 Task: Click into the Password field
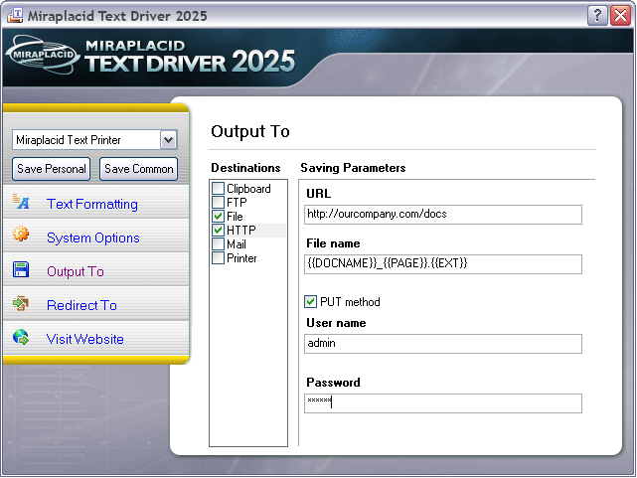(443, 403)
